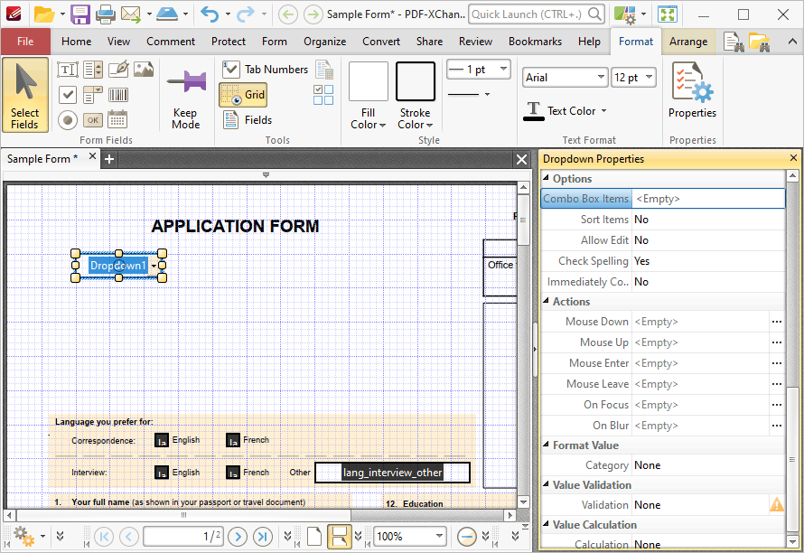This screenshot has height=553, width=804.
Task: Switch to the Comment tab
Action: [171, 42]
